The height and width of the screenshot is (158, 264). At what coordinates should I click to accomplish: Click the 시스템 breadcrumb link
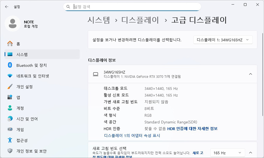99,20
